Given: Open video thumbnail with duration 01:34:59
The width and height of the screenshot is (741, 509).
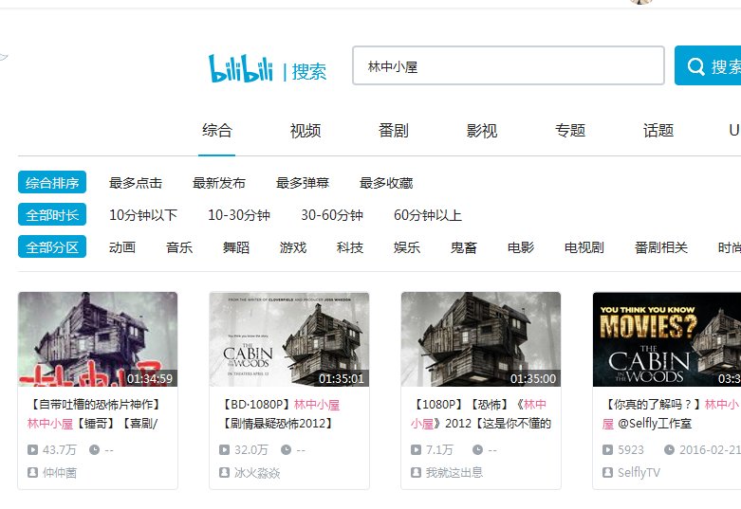Looking at the screenshot, I should [x=98, y=339].
